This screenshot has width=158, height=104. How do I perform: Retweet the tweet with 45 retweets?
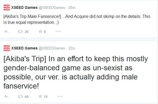[20, 97]
